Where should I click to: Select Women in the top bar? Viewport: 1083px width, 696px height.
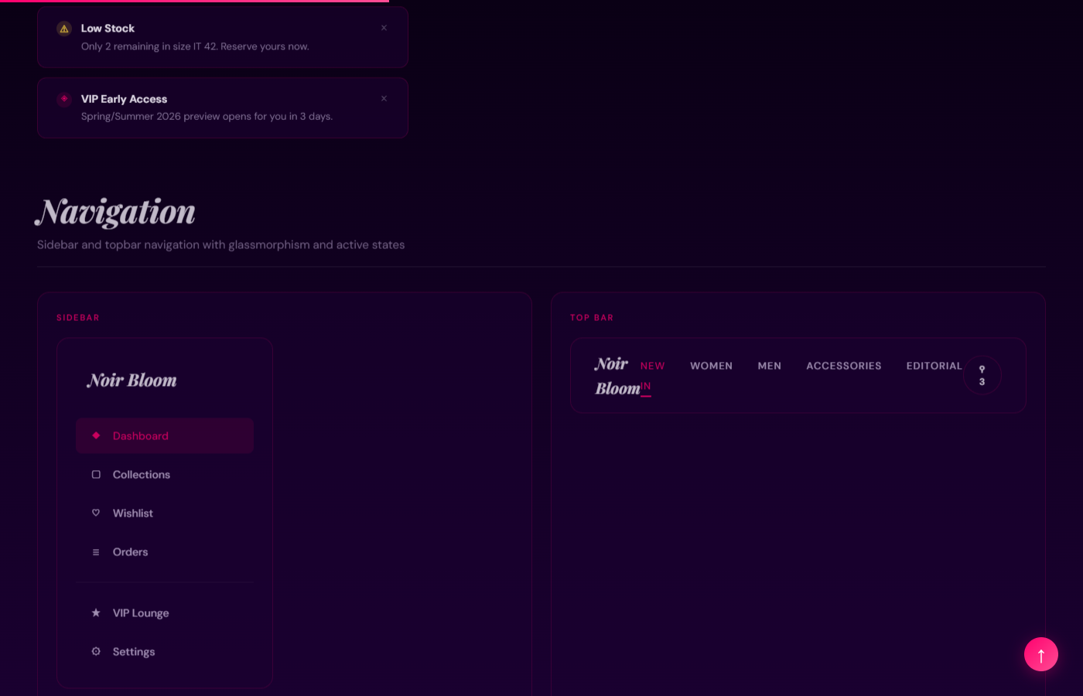click(711, 366)
